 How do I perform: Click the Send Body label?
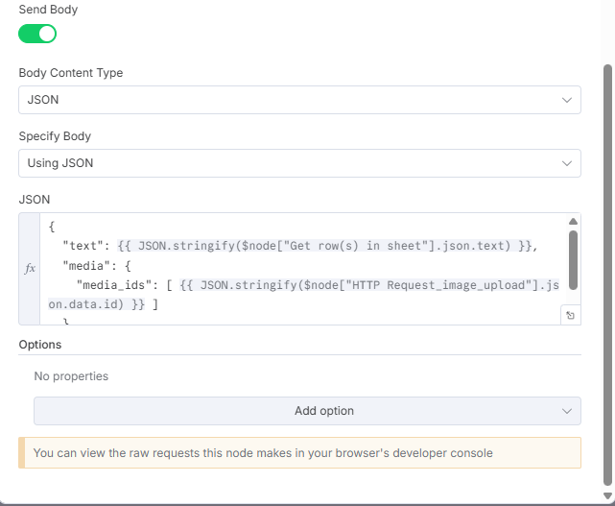coord(49,10)
